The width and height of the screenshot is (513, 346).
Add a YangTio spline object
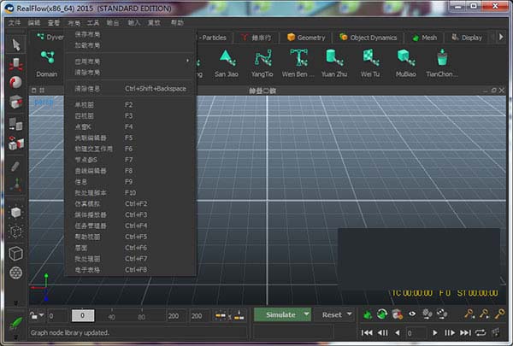click(262, 64)
